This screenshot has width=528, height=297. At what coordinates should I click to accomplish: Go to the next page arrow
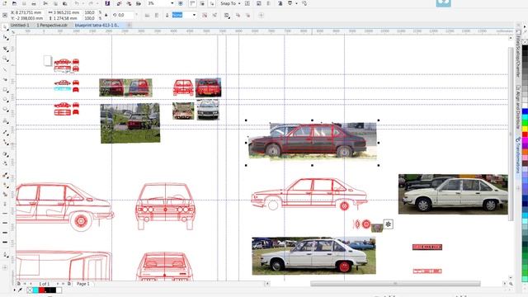tap(58, 284)
